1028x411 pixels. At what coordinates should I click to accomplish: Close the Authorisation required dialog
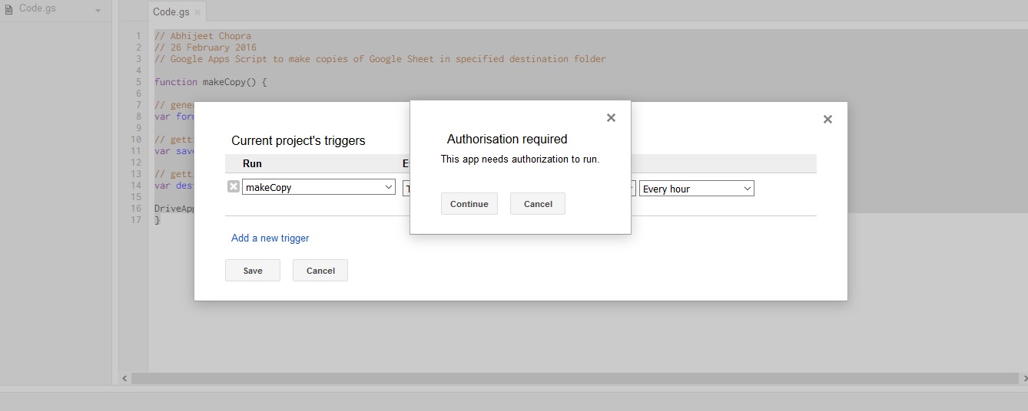[x=611, y=118]
